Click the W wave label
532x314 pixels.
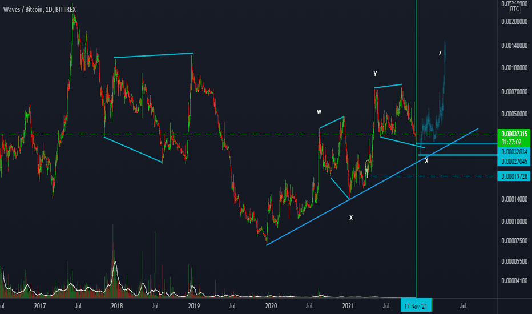click(319, 112)
